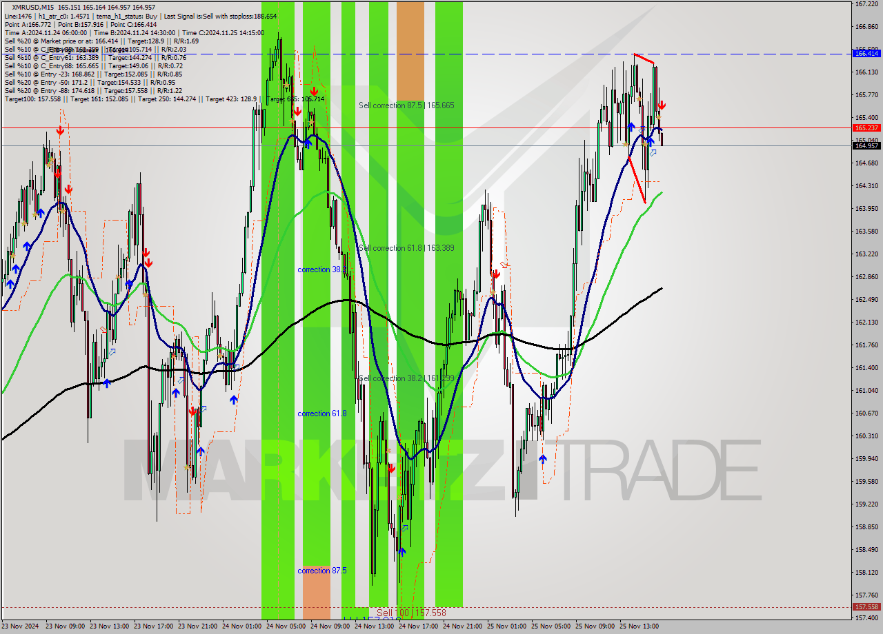The image size is (883, 634).
Task: Click the 160.670 price axis label
Action: click(866, 413)
